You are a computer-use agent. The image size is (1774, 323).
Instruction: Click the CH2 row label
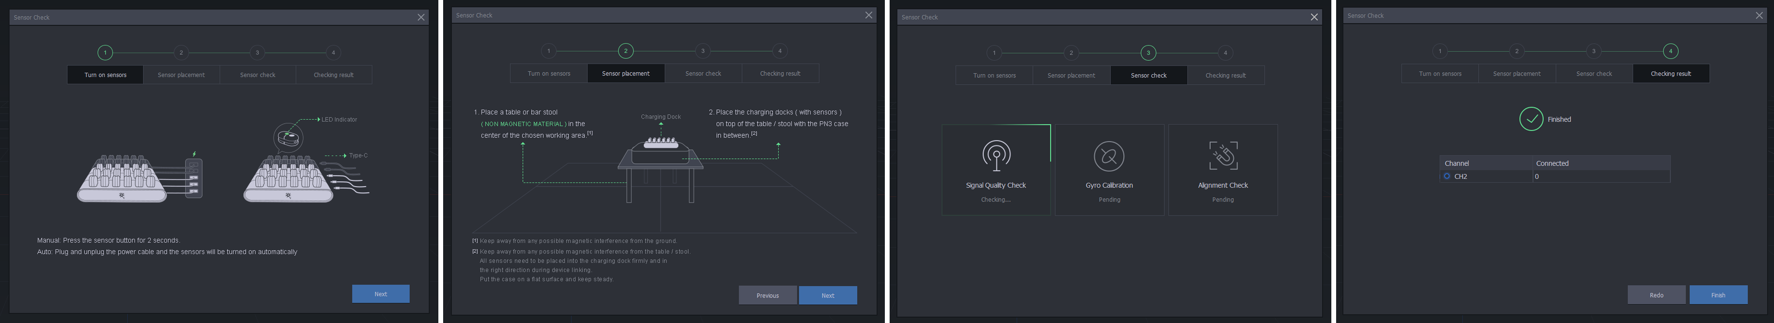1460,176
